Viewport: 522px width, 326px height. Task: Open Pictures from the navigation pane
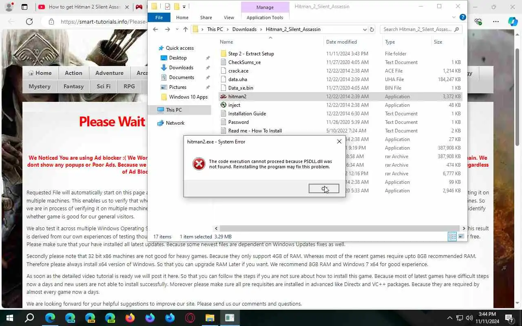(x=177, y=87)
